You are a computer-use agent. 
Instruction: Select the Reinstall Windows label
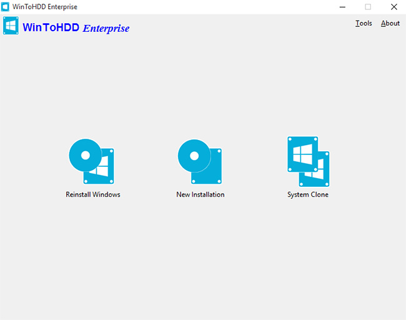pyautogui.click(x=93, y=194)
